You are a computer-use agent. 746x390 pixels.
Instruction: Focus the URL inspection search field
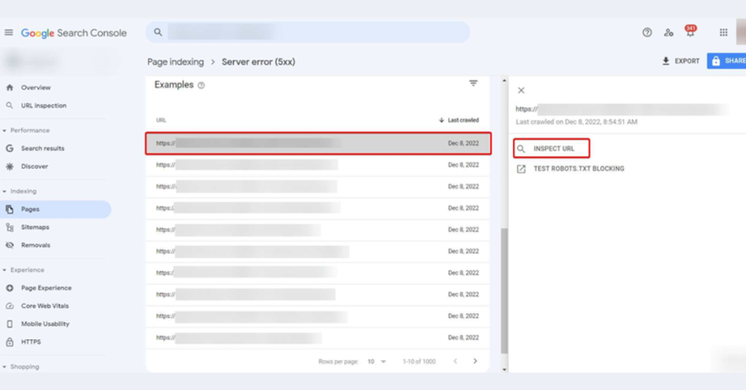click(x=308, y=32)
